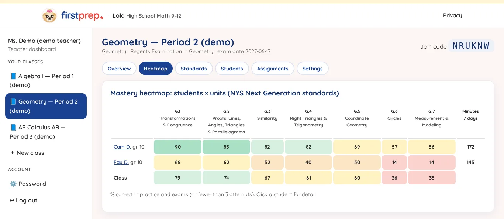Click Class average G.4 cell 61
Image resolution: width=504 pixels, height=219 pixels.
[308, 178]
